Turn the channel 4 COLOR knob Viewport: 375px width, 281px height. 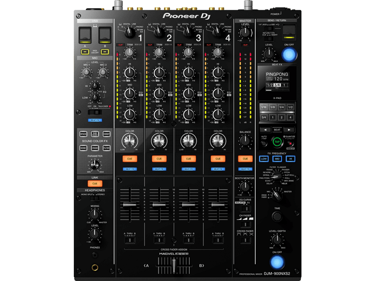point(218,141)
